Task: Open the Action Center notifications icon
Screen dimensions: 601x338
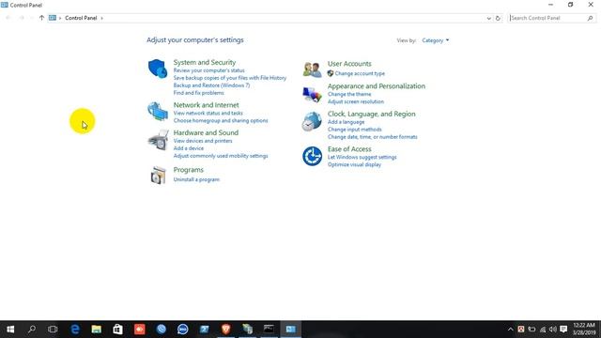Action: [x=563, y=330]
